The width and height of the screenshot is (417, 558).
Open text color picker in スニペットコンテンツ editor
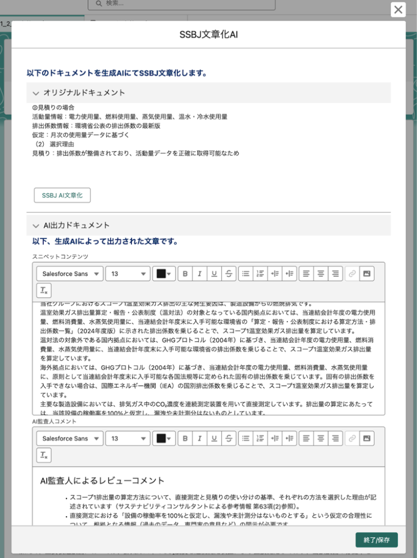pos(164,274)
